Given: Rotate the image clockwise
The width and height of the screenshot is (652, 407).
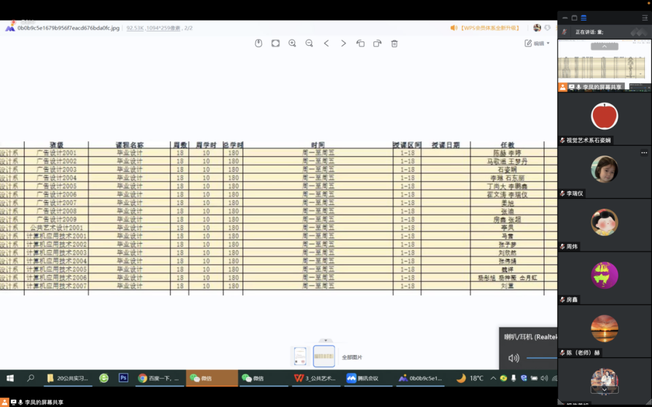Looking at the screenshot, I should click(x=377, y=43).
